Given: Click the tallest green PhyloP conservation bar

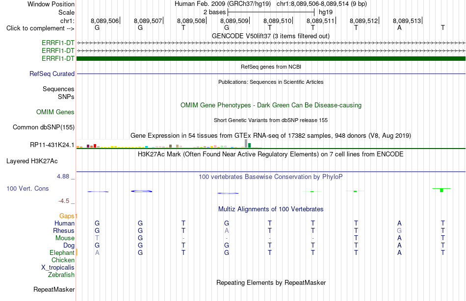Looking at the screenshot, I should pyautogui.click(x=441, y=190).
